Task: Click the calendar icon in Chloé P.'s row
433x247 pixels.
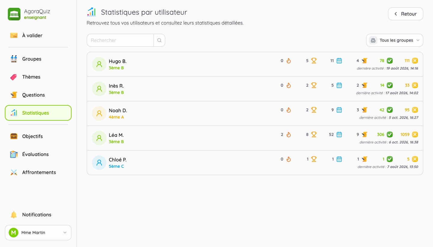Action: click(x=339, y=159)
